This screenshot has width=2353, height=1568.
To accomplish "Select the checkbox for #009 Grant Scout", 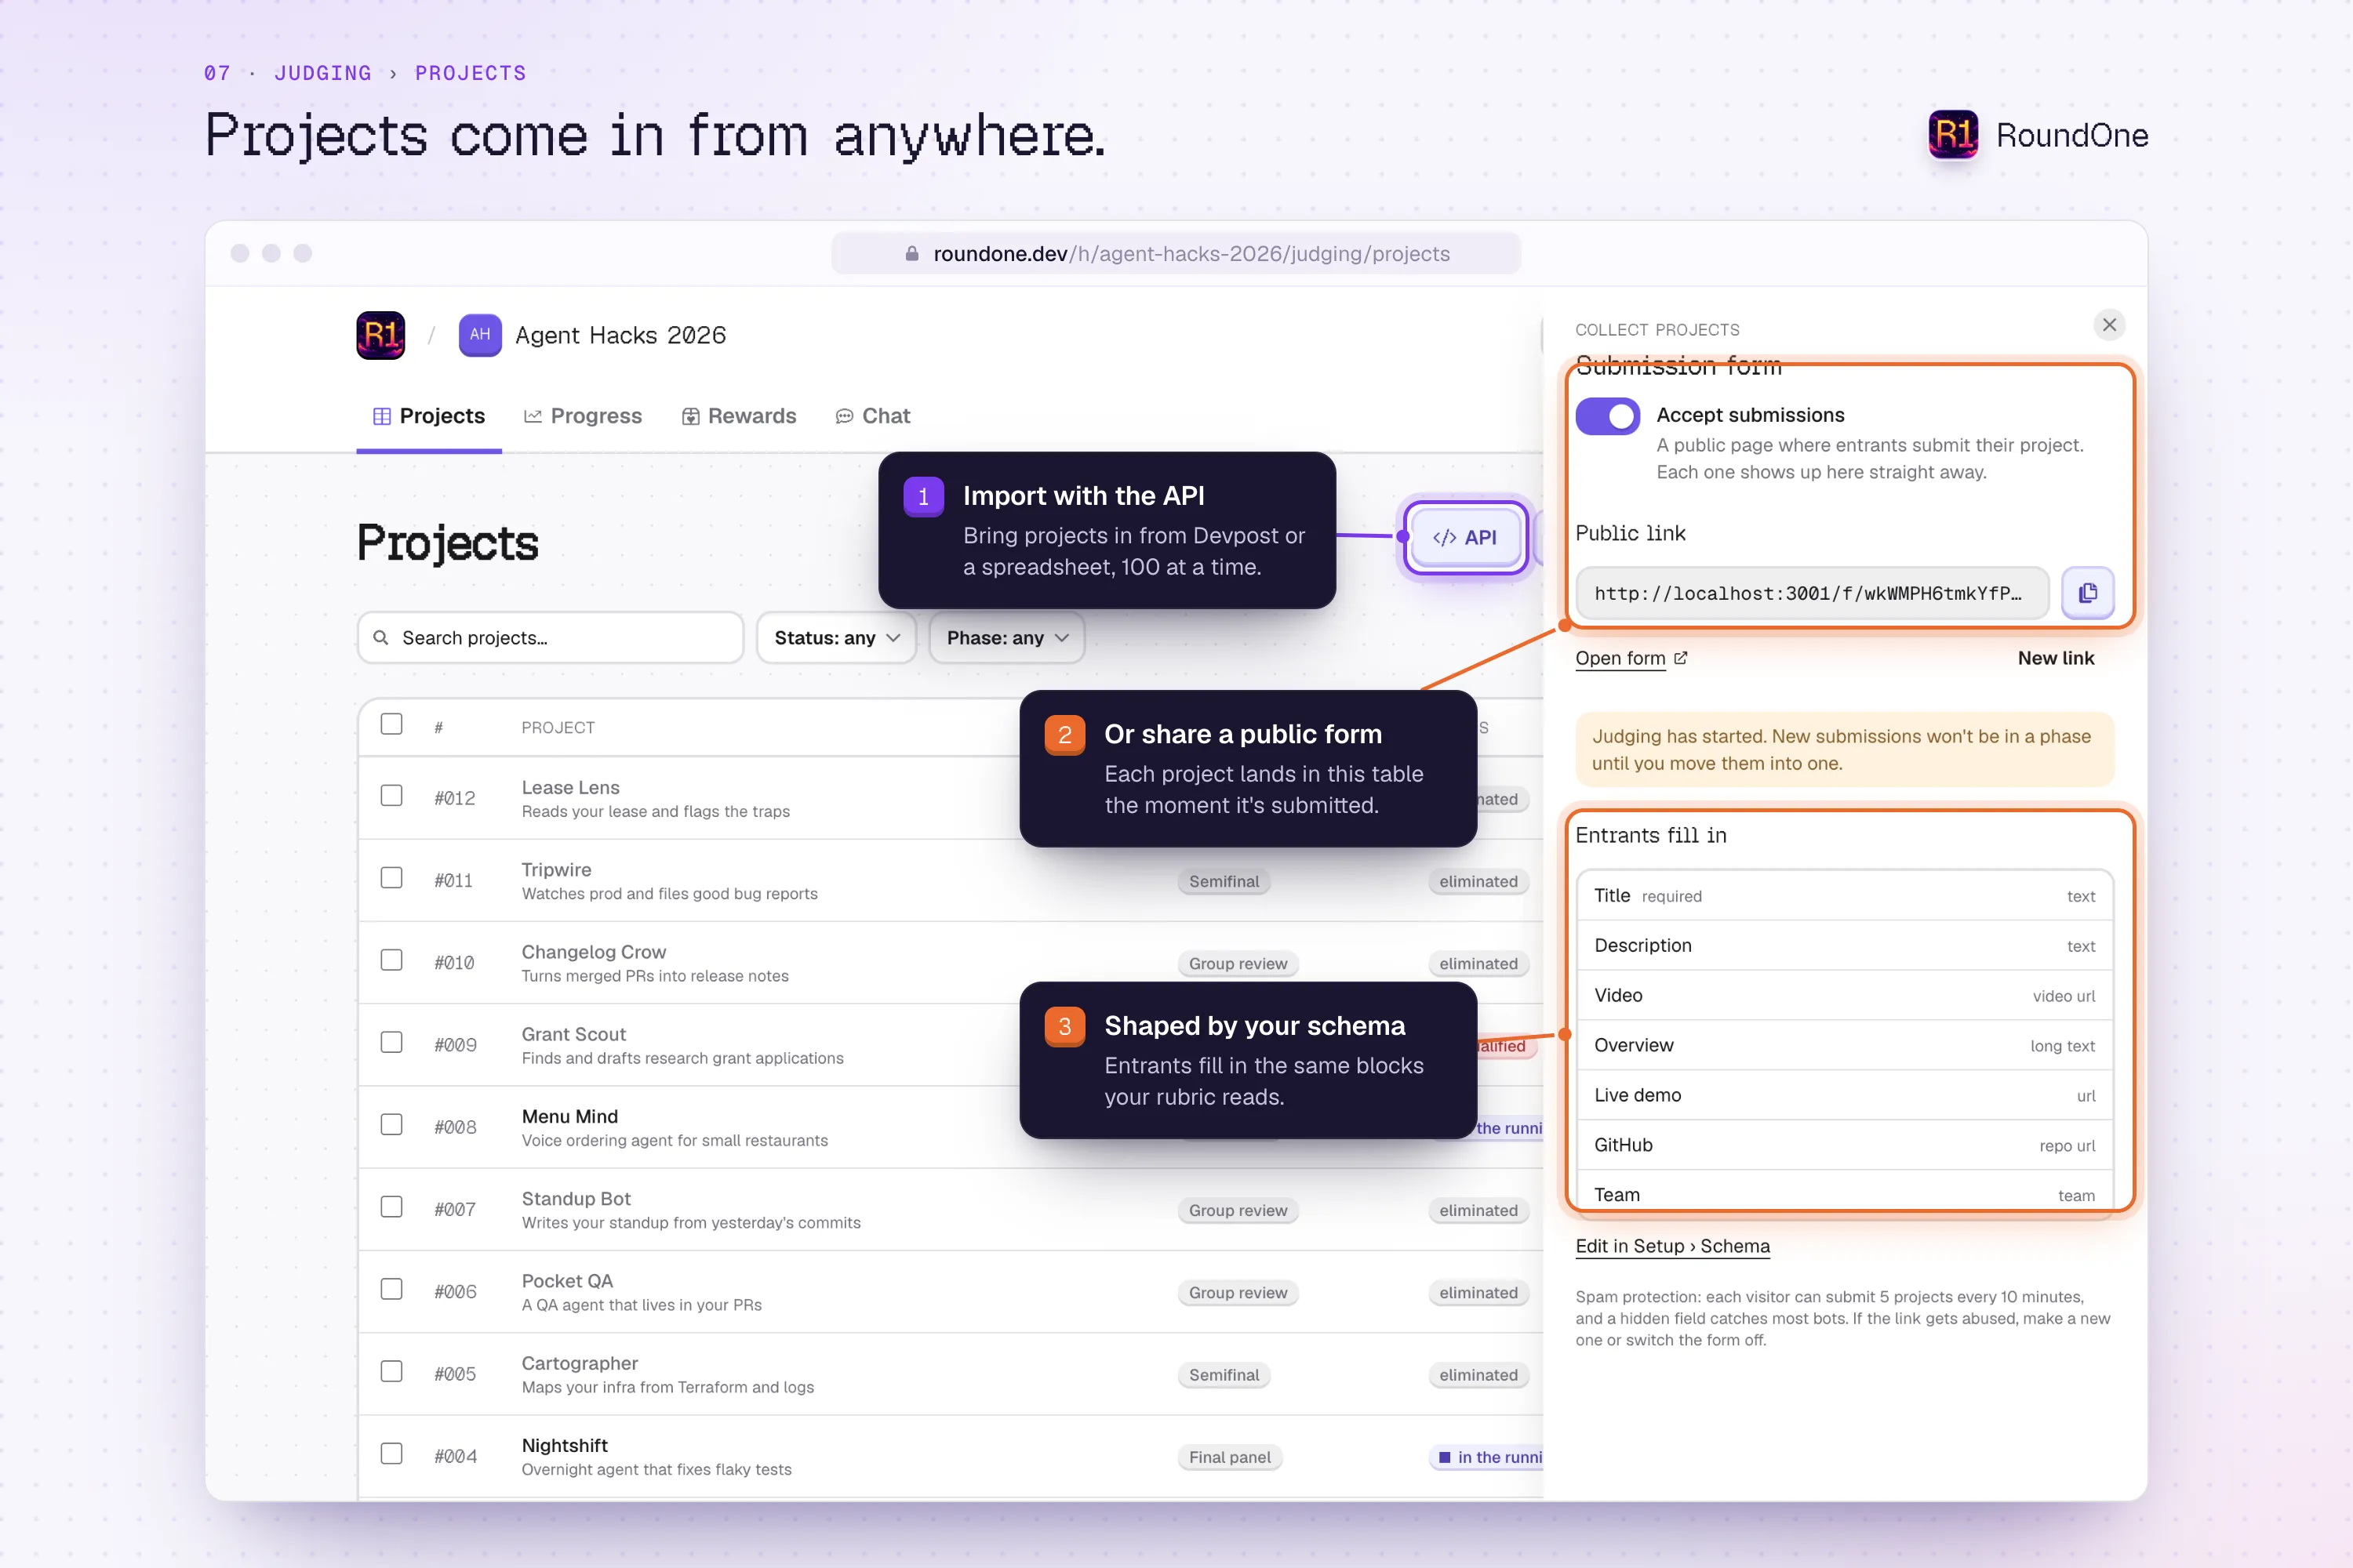I will click(x=391, y=1043).
